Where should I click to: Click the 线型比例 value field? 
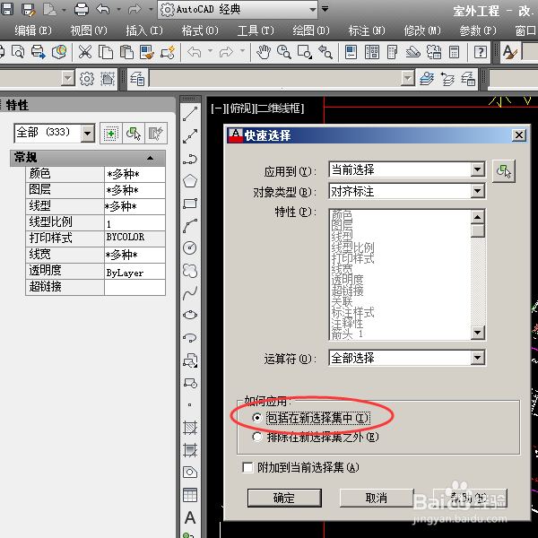pyautogui.click(x=134, y=223)
